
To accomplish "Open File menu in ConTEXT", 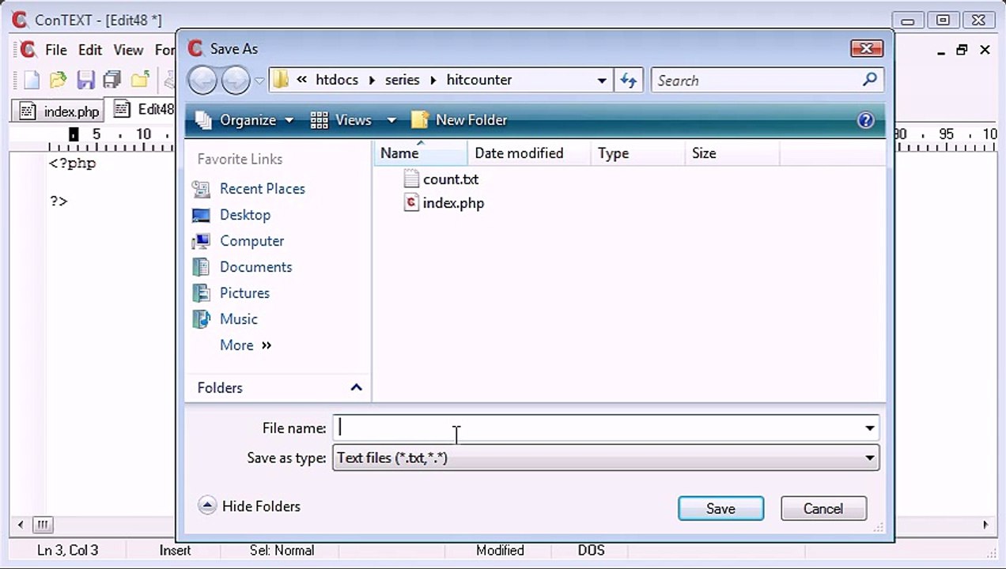I will pos(56,50).
